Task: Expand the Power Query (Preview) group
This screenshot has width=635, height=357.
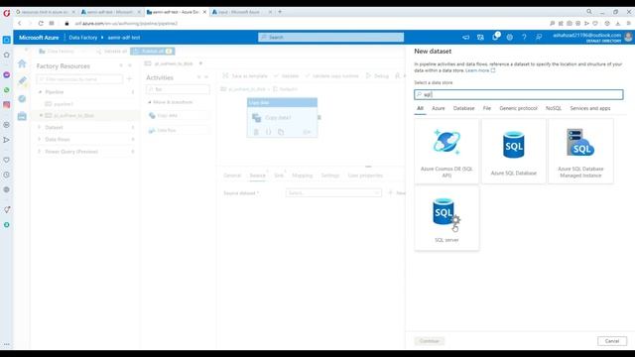Action: coord(40,152)
